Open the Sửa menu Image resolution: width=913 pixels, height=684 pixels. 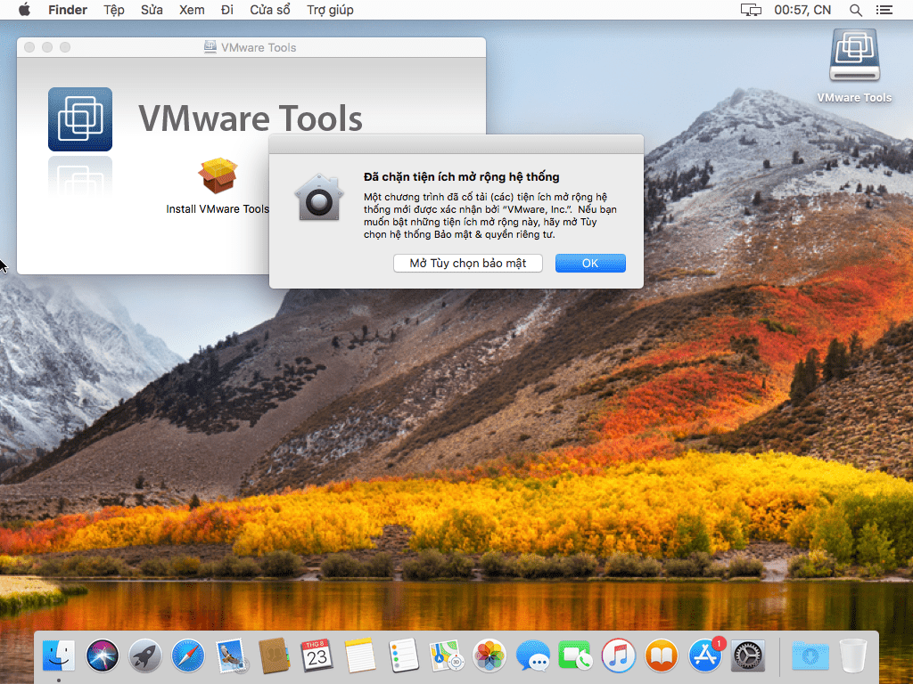coord(152,10)
